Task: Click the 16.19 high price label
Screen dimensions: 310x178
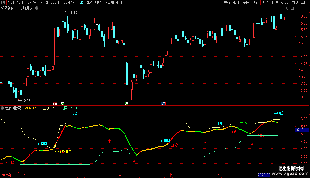Action: click(x=73, y=12)
